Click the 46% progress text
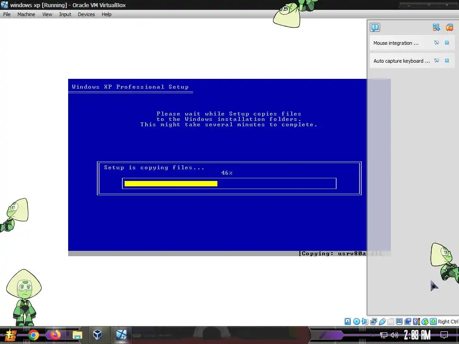Image resolution: width=459 pixels, height=344 pixels. 227,173
